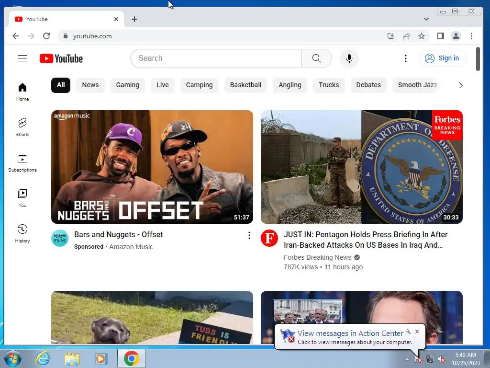The height and width of the screenshot is (368, 490).
Task: Open the Windows Start button
Action: pyautogui.click(x=12, y=358)
